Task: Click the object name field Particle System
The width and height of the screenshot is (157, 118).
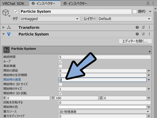Action: 76,12
